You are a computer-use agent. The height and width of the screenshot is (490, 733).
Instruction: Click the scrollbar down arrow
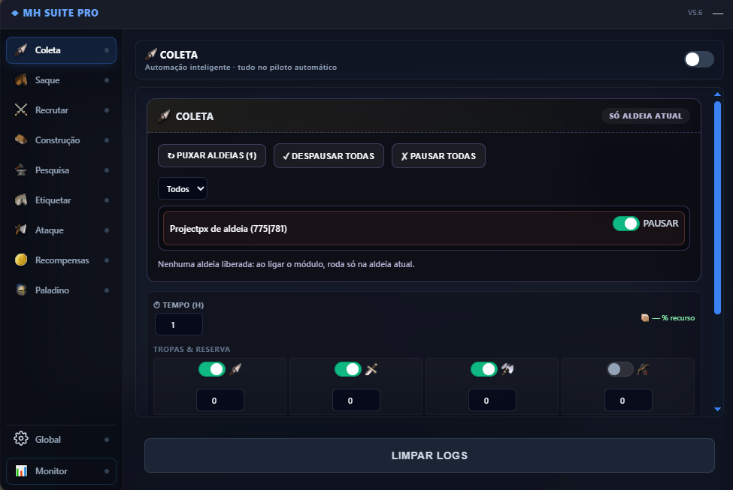pos(717,409)
